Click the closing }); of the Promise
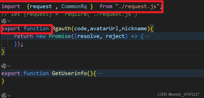The width and height of the screenshot is (204, 98). 19,44
